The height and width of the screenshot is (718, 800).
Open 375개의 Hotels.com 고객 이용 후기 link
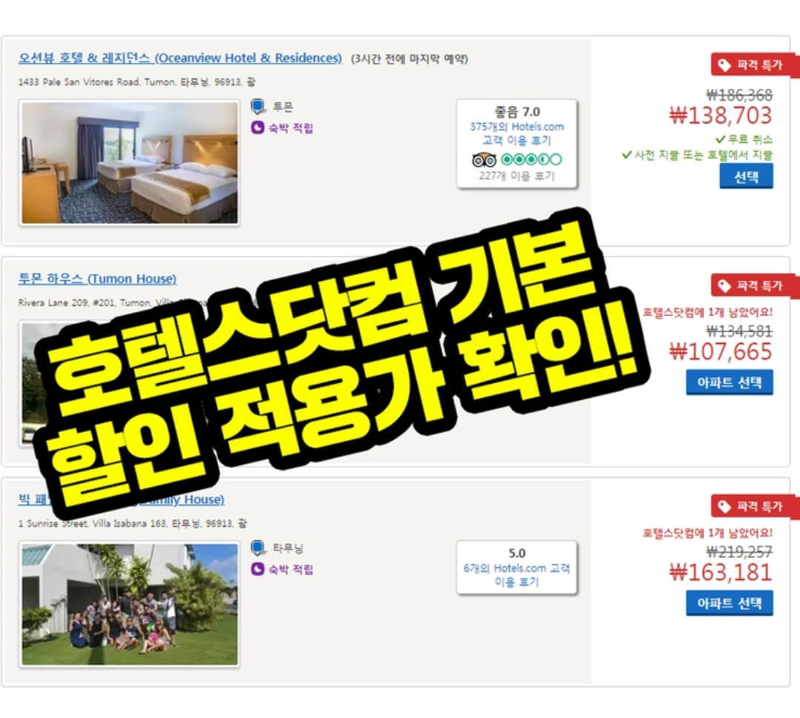[x=517, y=133]
